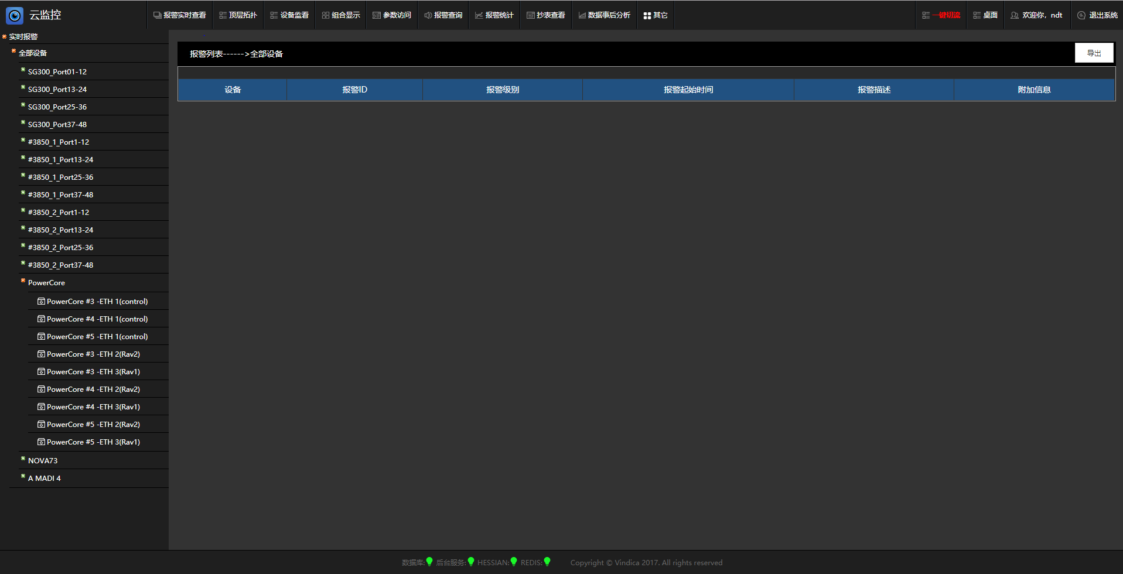Click the green HESSIAN status indicator

coord(514,562)
